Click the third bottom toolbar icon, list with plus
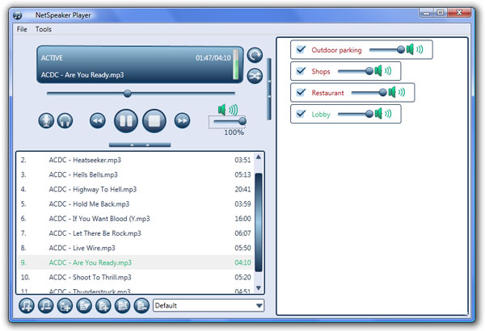The width and height of the screenshot is (485, 331). [65, 306]
